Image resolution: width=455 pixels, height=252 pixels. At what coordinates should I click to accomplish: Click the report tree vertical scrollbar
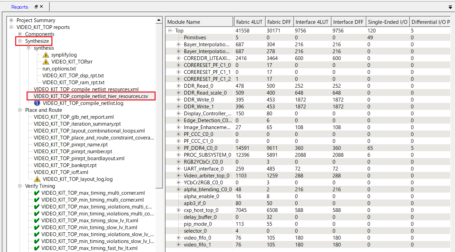click(x=159, y=104)
